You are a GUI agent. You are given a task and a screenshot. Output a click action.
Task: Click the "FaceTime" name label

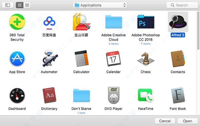146,109
